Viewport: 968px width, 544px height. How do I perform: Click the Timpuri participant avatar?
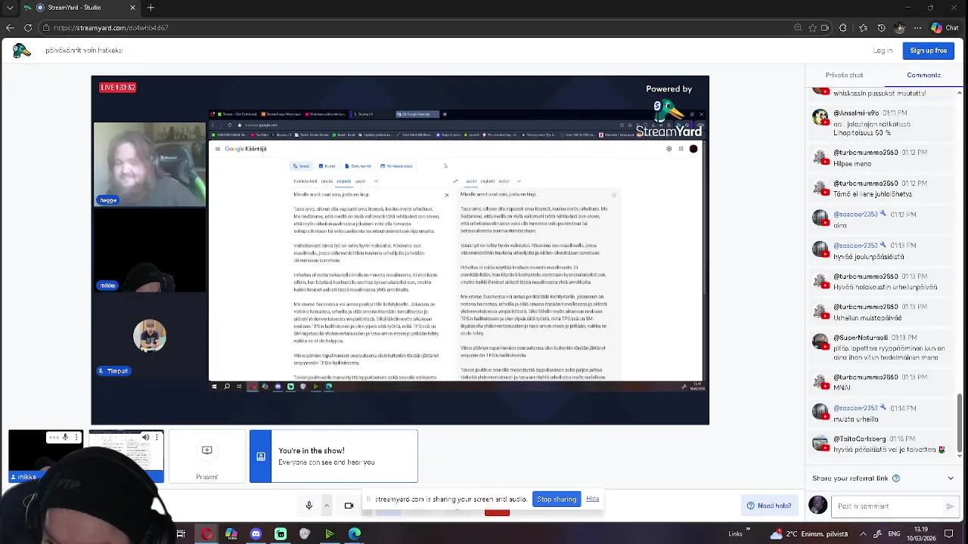pos(149,336)
